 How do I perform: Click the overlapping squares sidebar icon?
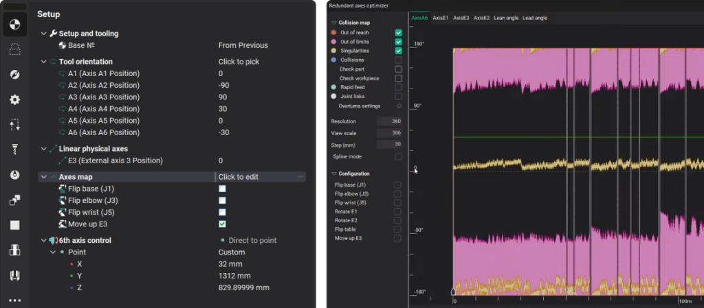14,200
